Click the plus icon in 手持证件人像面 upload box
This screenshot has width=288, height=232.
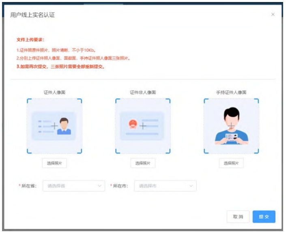click(x=231, y=126)
